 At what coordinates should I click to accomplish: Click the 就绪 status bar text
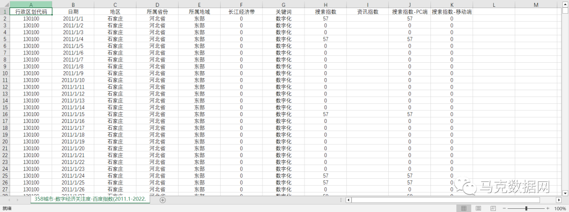7,208
